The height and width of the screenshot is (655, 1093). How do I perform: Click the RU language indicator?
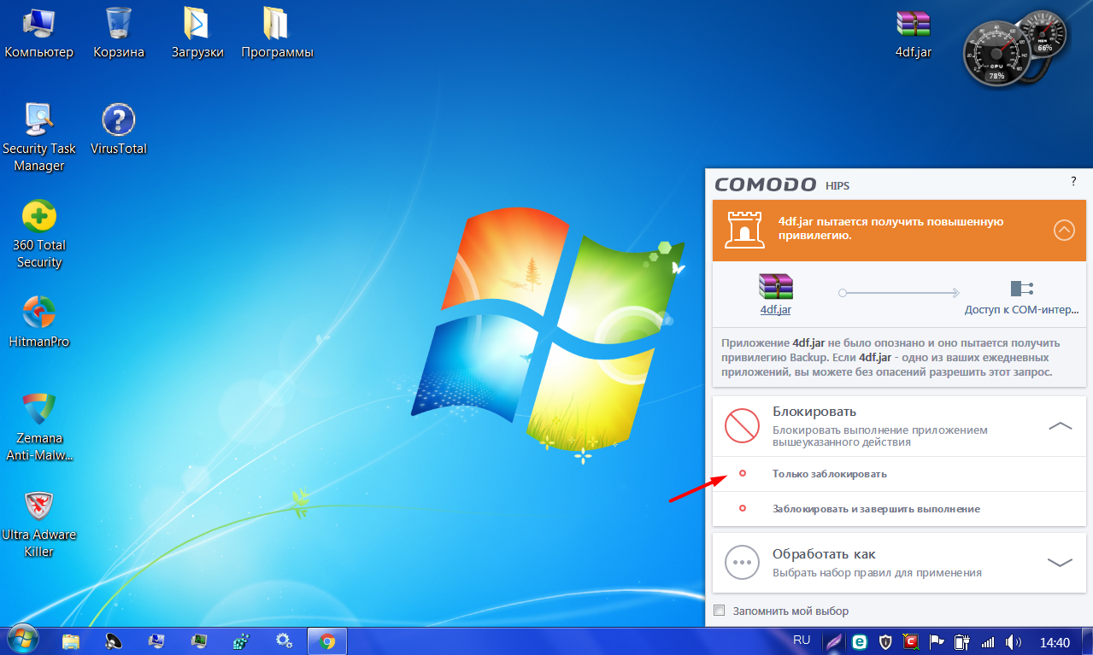click(802, 640)
